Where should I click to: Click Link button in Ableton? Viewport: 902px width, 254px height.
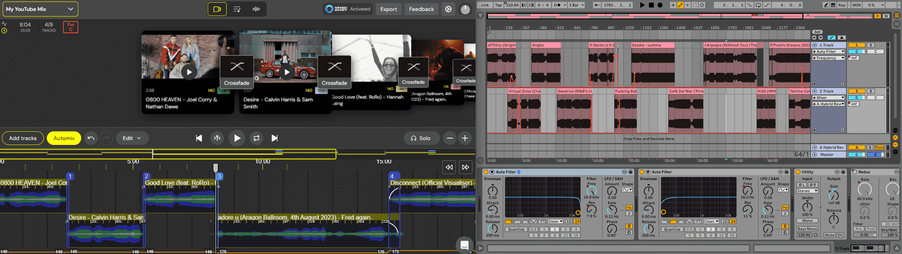point(485,5)
